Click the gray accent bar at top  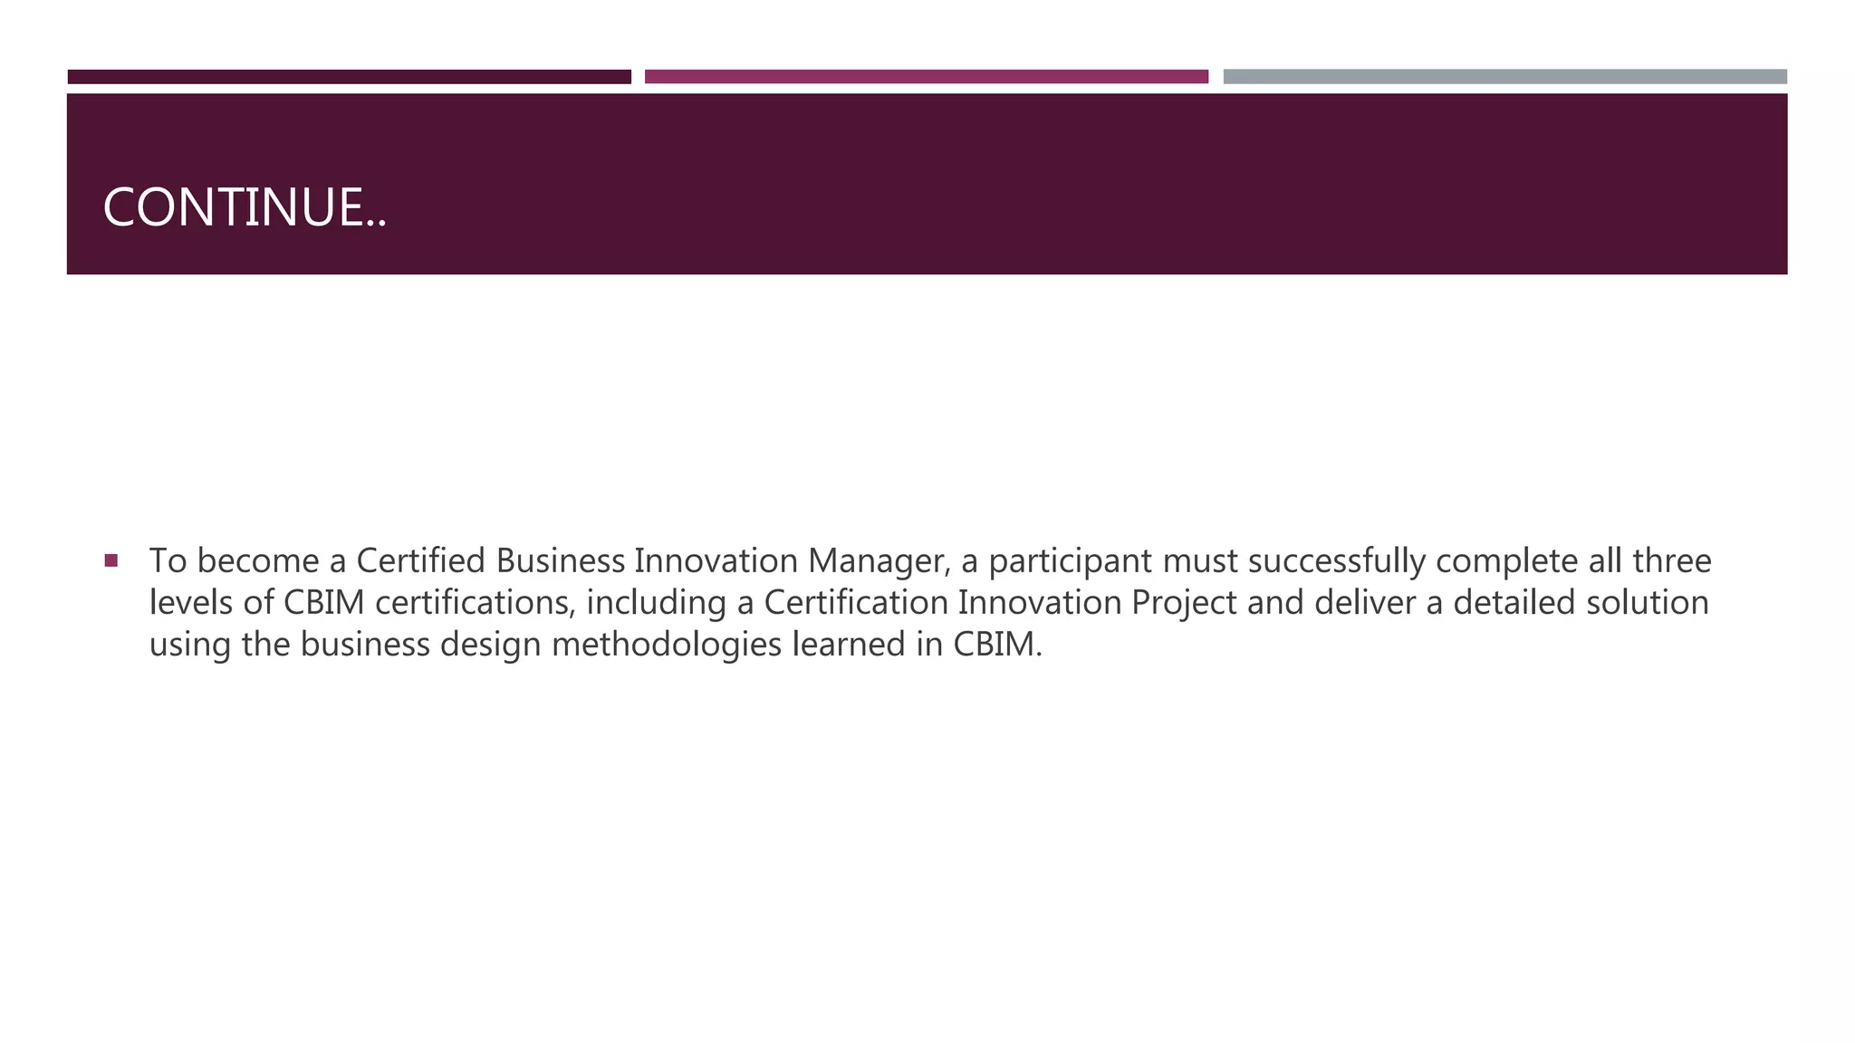point(1505,77)
